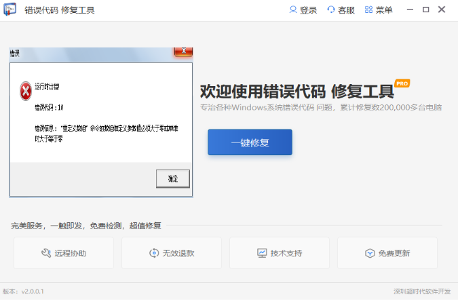Open the 远程协助 remote assistance card
Screen dimensions: 458x301
(64, 253)
